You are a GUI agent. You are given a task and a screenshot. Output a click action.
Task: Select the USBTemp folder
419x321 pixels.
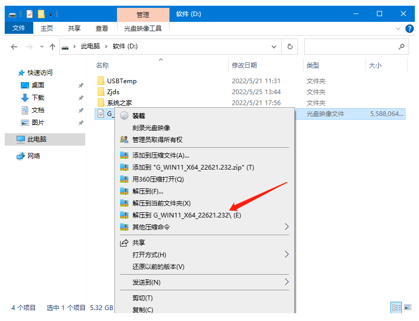[x=122, y=81]
